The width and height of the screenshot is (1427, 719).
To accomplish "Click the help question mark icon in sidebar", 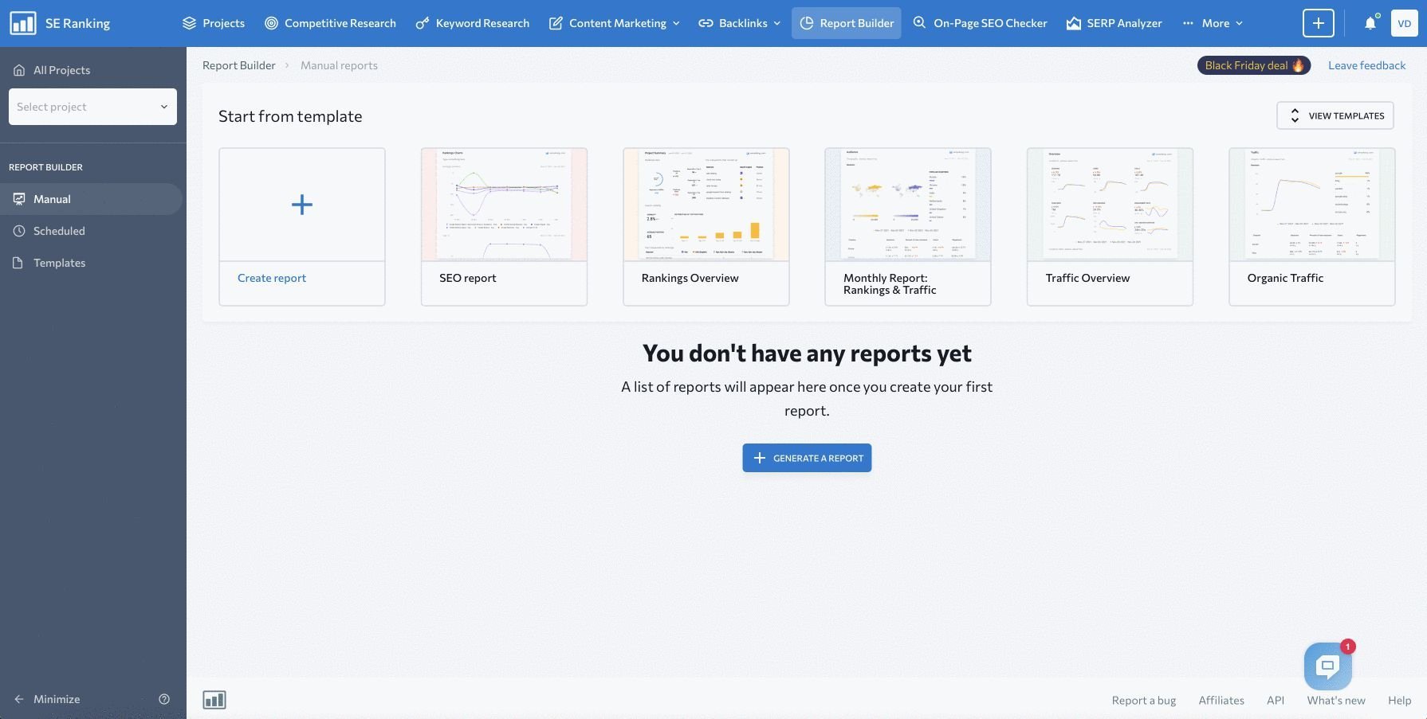I will click(x=164, y=699).
